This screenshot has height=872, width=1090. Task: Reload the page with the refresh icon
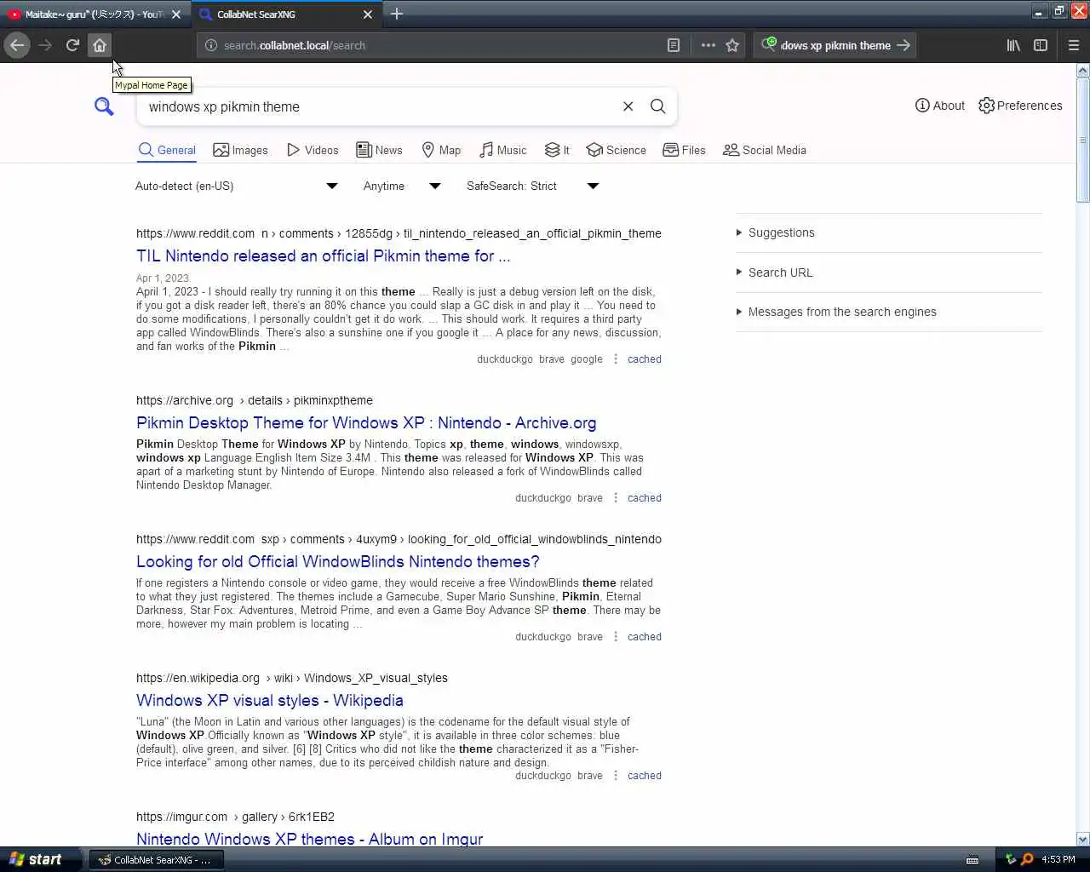(72, 45)
